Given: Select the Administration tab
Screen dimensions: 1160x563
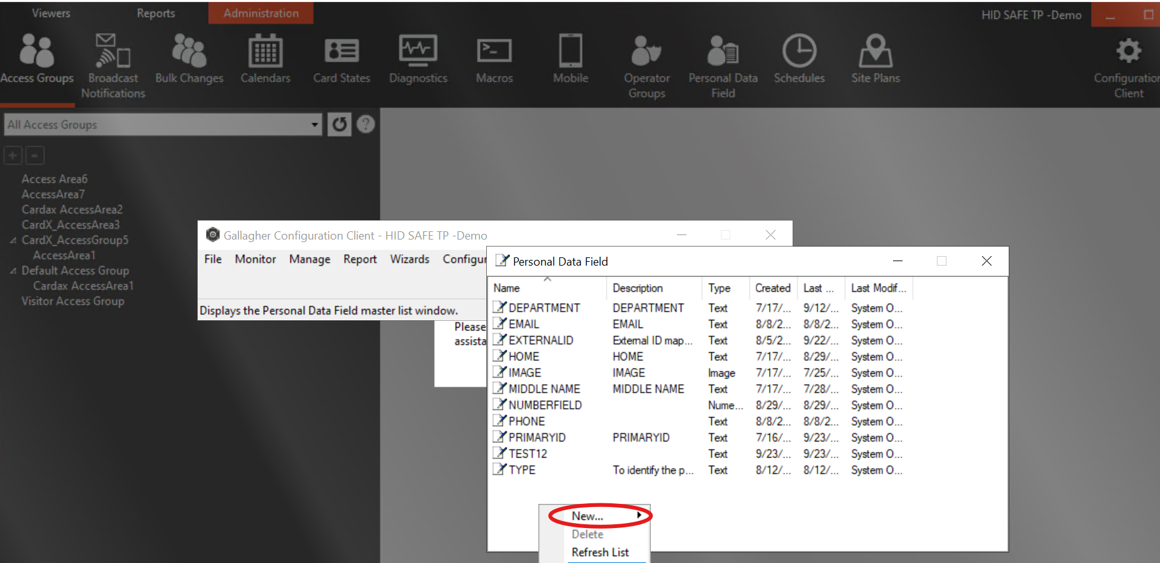Looking at the screenshot, I should [x=261, y=13].
